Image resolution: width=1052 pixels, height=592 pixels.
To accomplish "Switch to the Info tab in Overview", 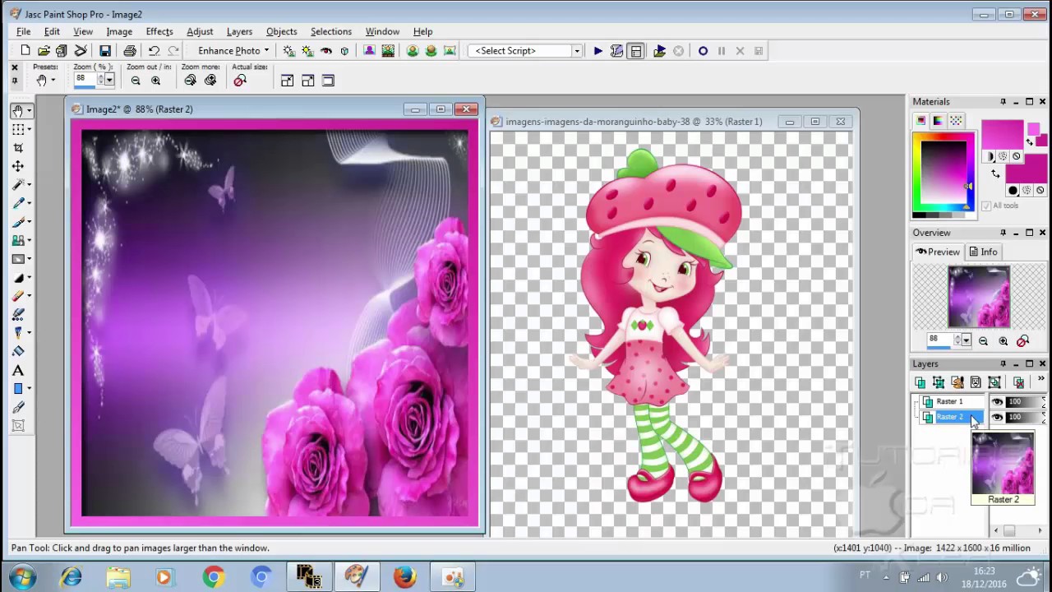I will 983,252.
